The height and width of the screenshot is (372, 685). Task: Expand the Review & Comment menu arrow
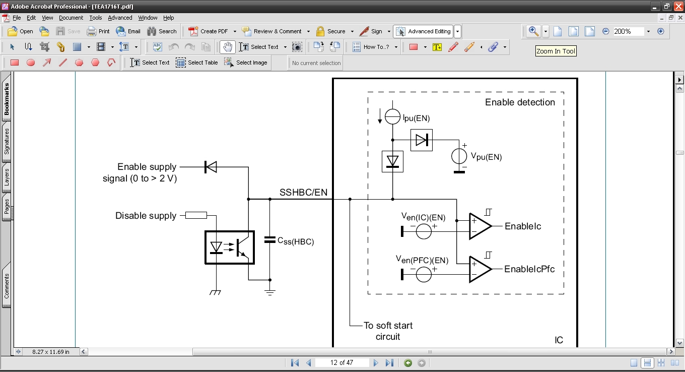(308, 31)
